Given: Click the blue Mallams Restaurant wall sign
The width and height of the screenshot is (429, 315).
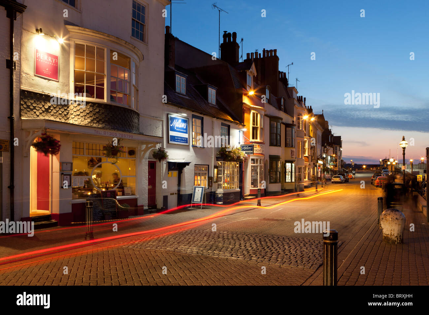Looking at the screenshot, I should coord(178,129).
